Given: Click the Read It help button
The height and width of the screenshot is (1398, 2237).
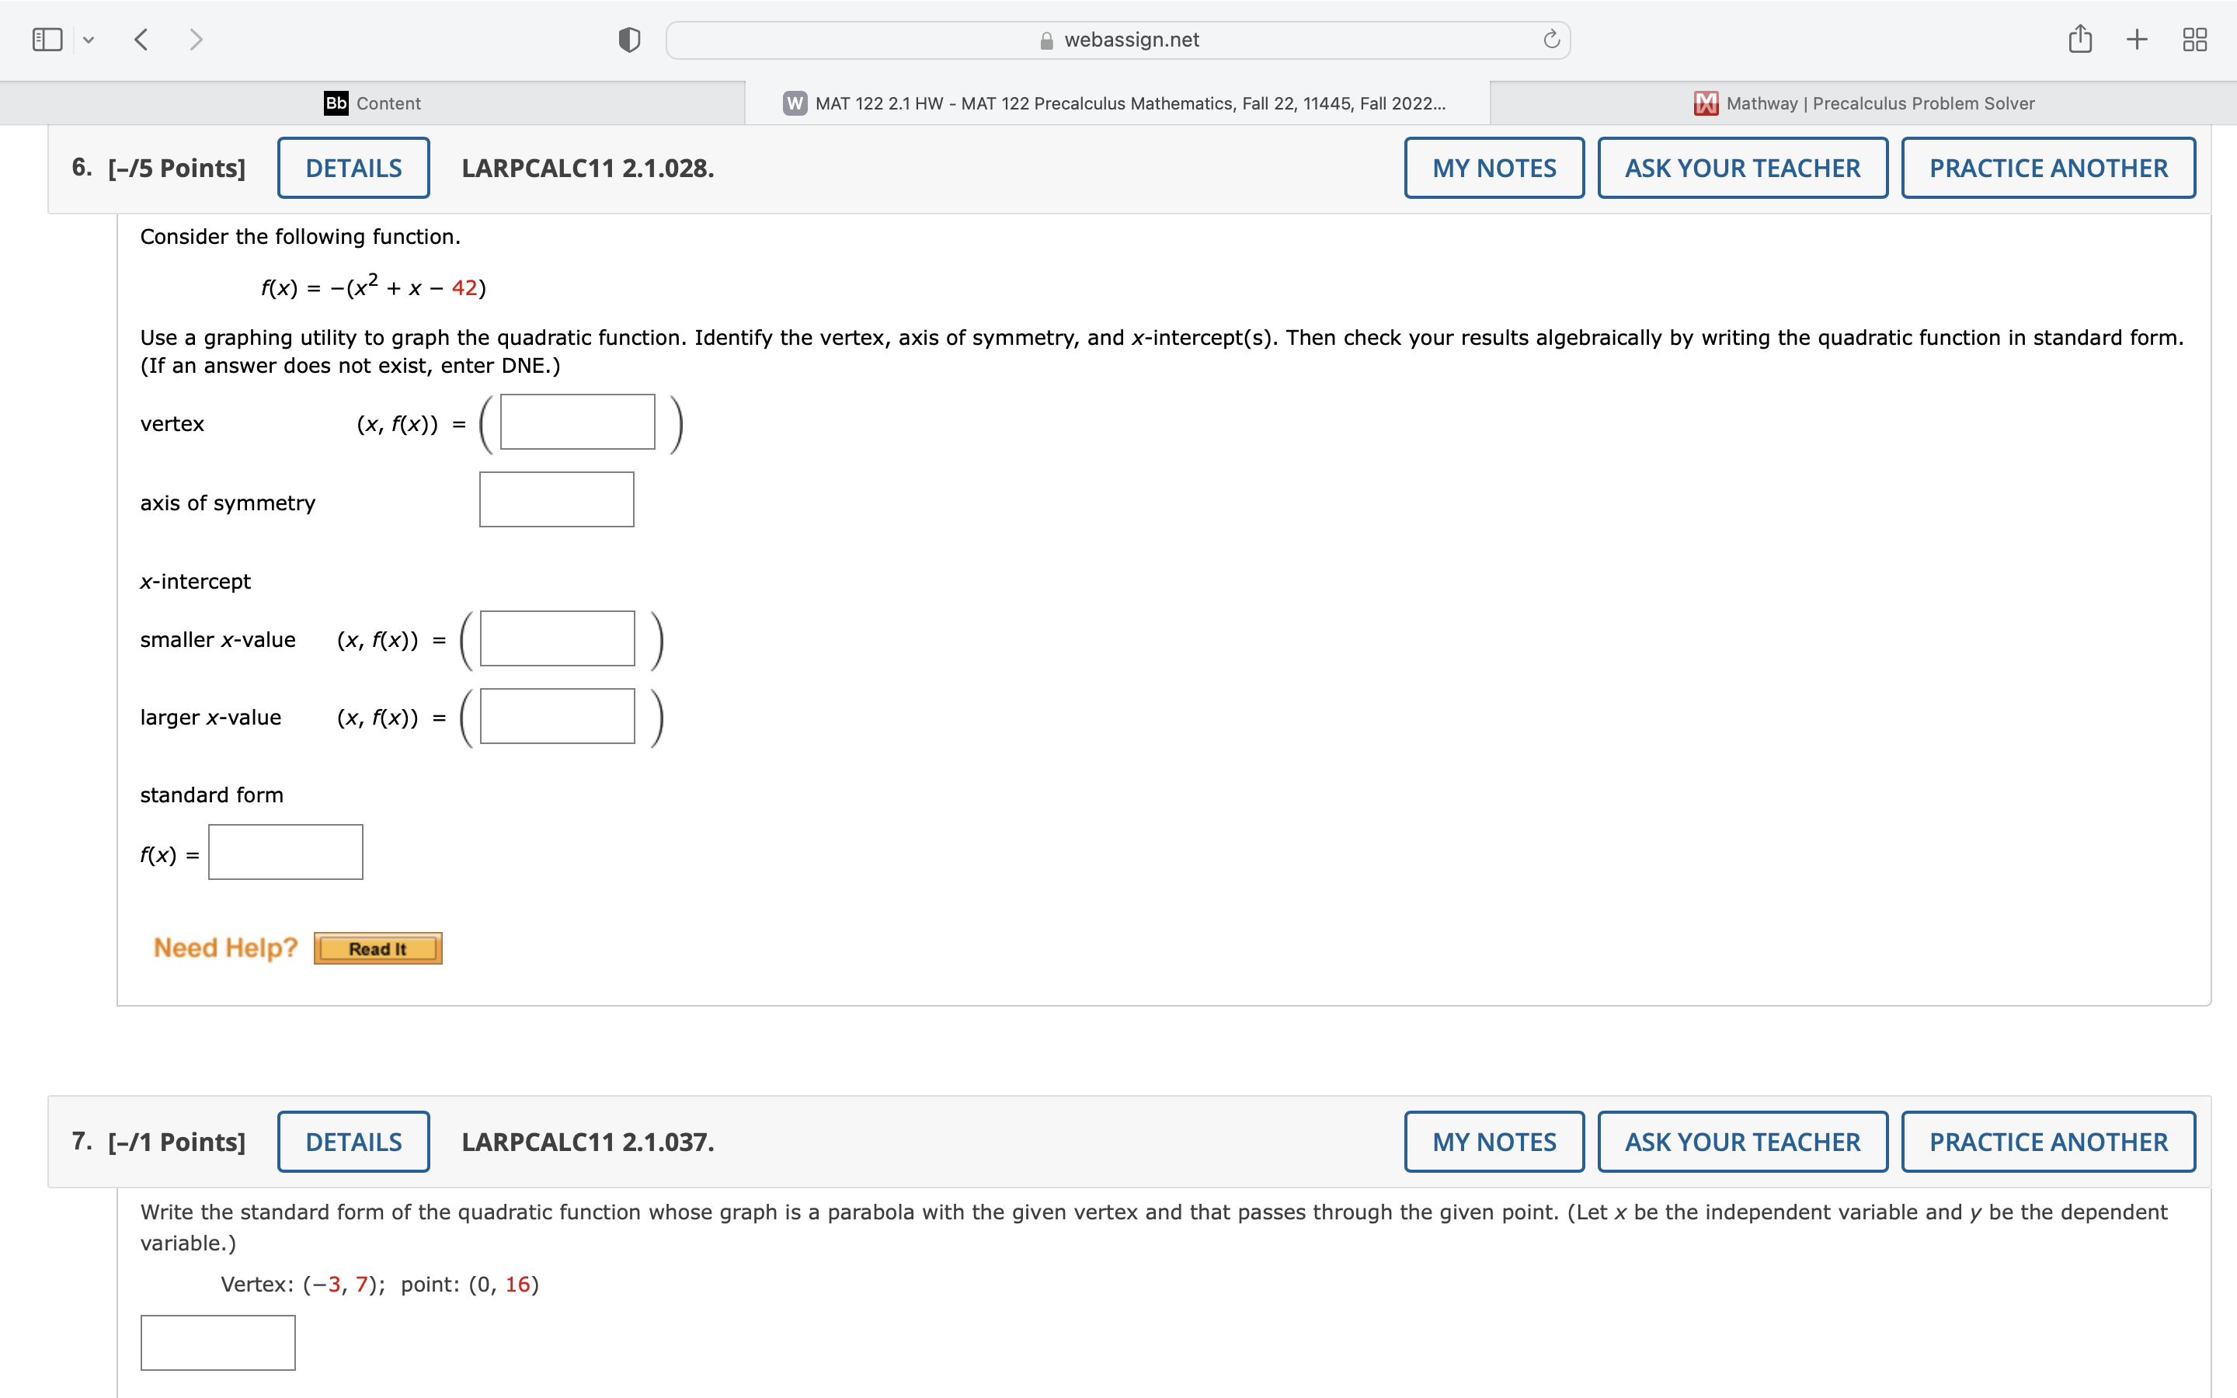Looking at the screenshot, I should (377, 948).
